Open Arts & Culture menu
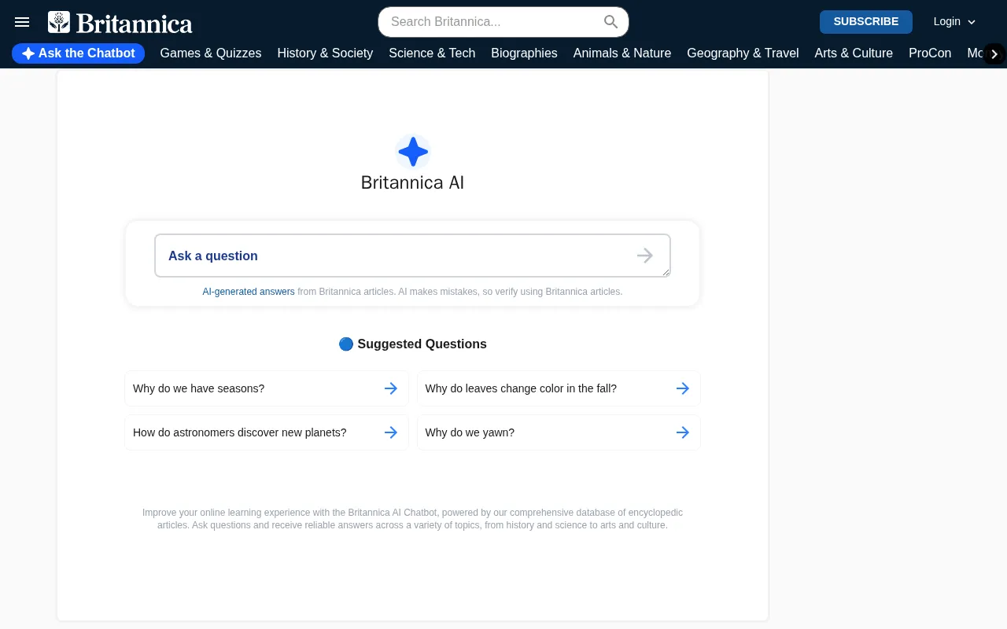The height and width of the screenshot is (629, 1007). tap(854, 53)
